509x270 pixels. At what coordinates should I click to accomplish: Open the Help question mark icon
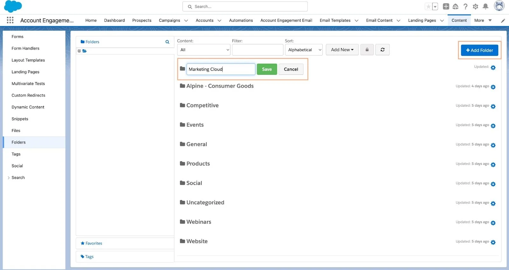click(x=465, y=6)
